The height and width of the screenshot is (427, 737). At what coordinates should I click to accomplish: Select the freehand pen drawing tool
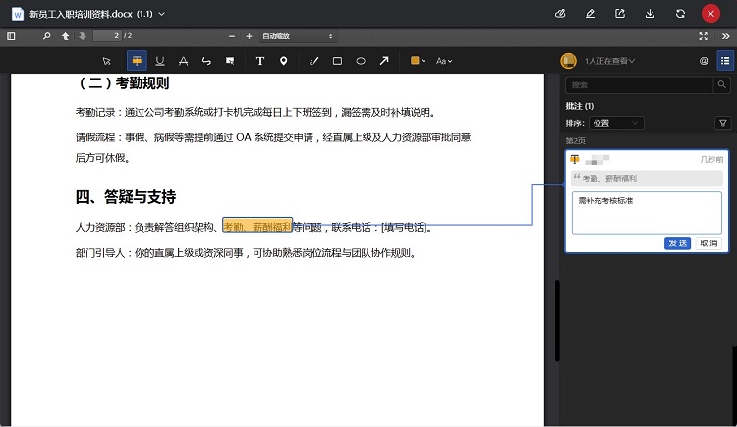[x=313, y=61]
